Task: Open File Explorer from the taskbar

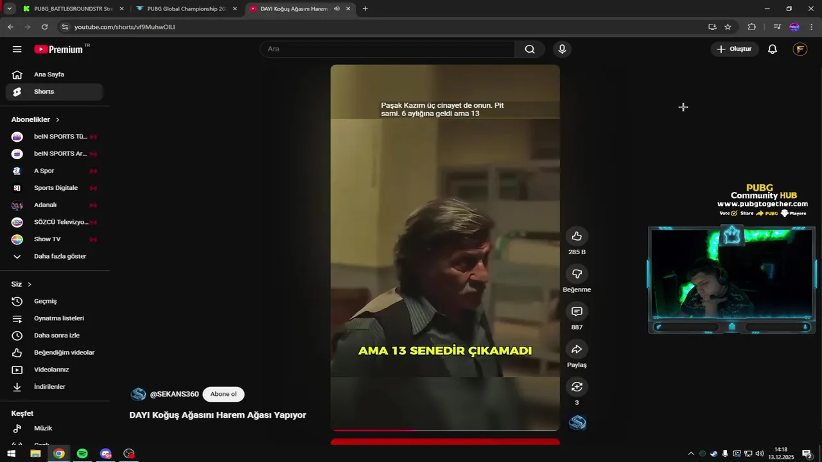Action: [x=35, y=454]
